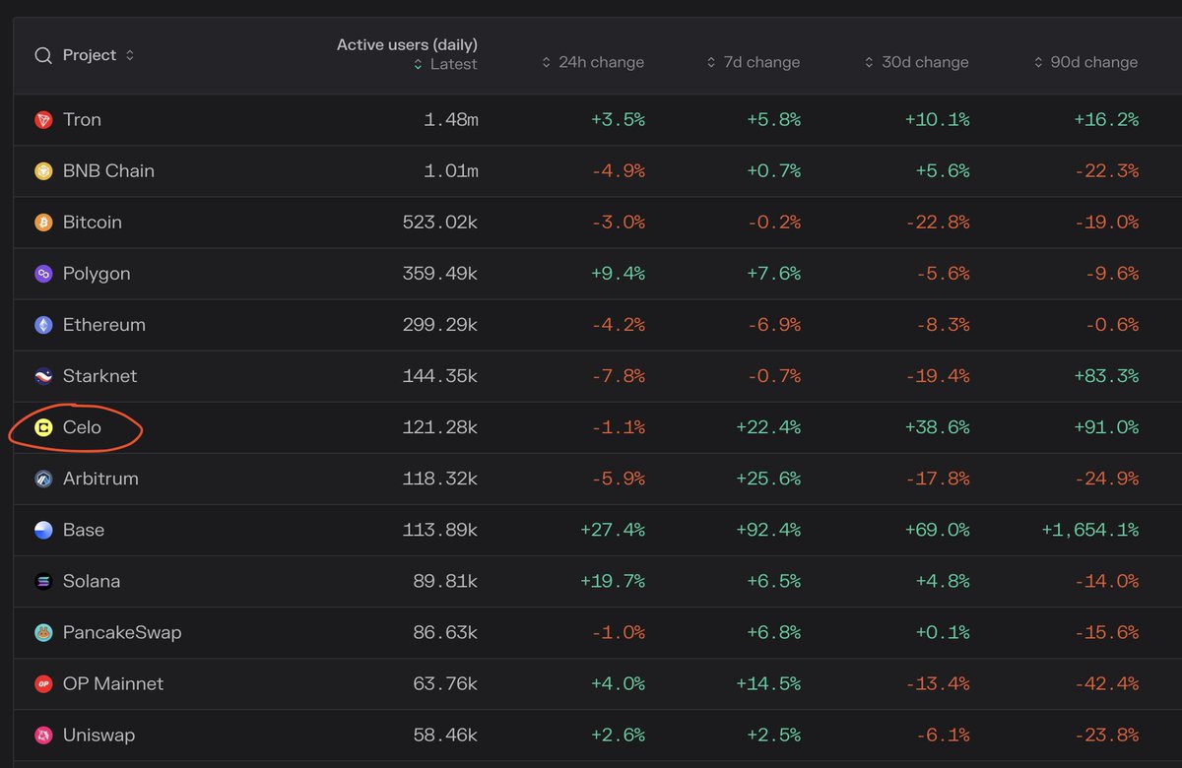The height and width of the screenshot is (768, 1182).
Task: Click the Starknet logo icon
Action: [x=43, y=376]
